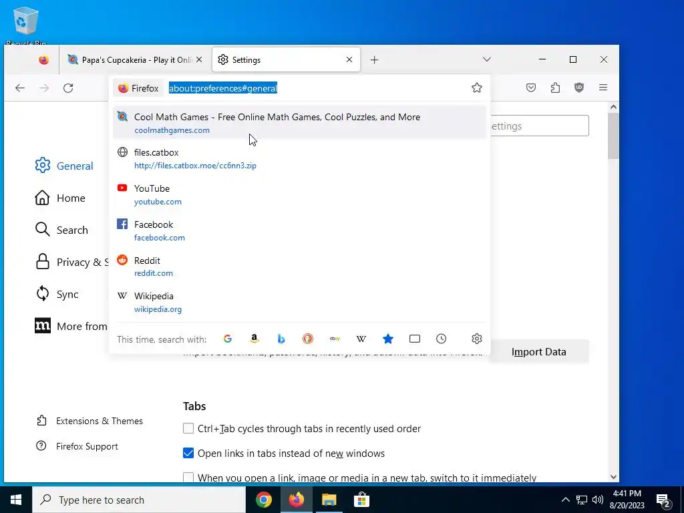Open File Explorer from the taskbar
The image size is (684, 513).
coord(329,500)
